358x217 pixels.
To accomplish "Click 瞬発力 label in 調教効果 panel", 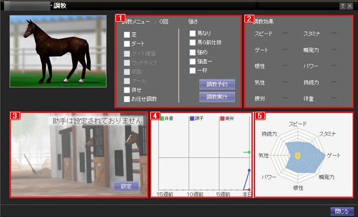I will (x=311, y=50).
